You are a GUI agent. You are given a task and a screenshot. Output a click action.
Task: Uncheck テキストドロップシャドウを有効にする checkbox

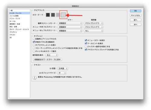point(86,50)
